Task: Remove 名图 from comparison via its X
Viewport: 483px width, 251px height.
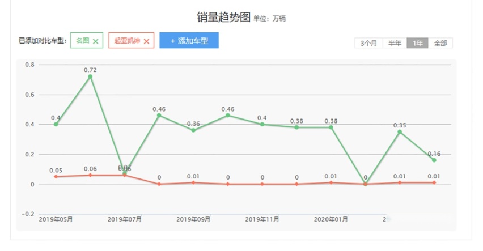Action: 95,41
